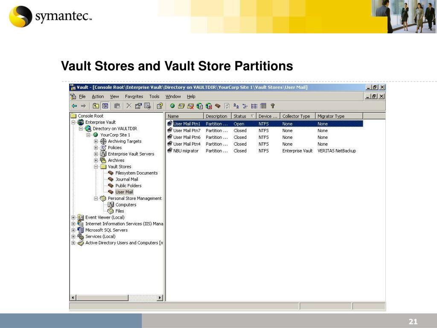Viewport: 437px width, 328px height.
Task: Open the Favorites menu
Action: pyautogui.click(x=134, y=97)
